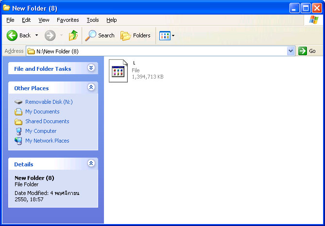This screenshot has height=226, width=325.
Task: Collapse the Other Places panel
Action: pos(91,87)
